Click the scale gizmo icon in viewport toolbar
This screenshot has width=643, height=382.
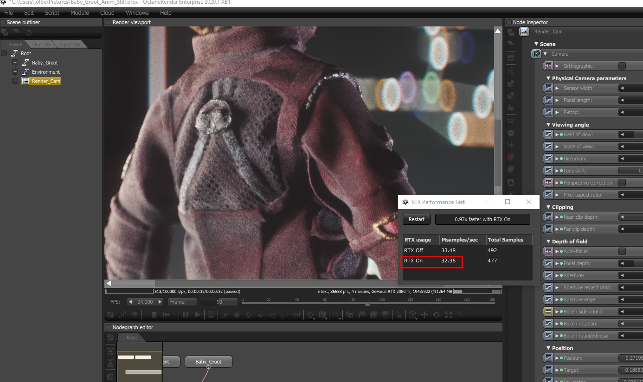click(x=449, y=315)
